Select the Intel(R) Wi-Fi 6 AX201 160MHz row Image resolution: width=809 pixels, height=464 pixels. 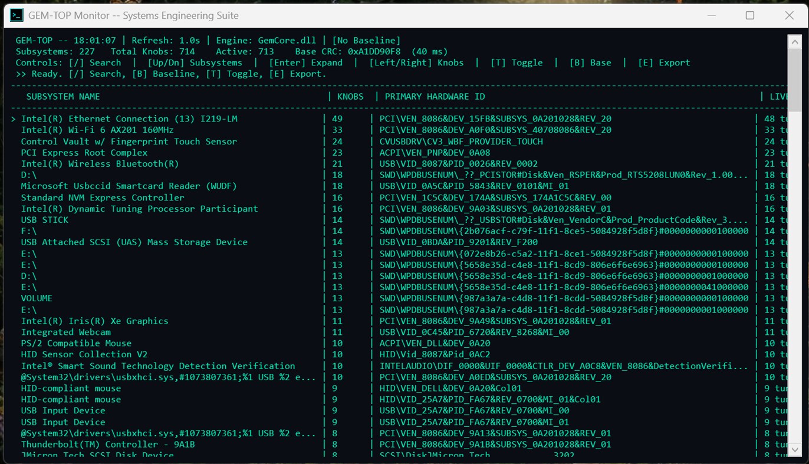click(x=399, y=130)
